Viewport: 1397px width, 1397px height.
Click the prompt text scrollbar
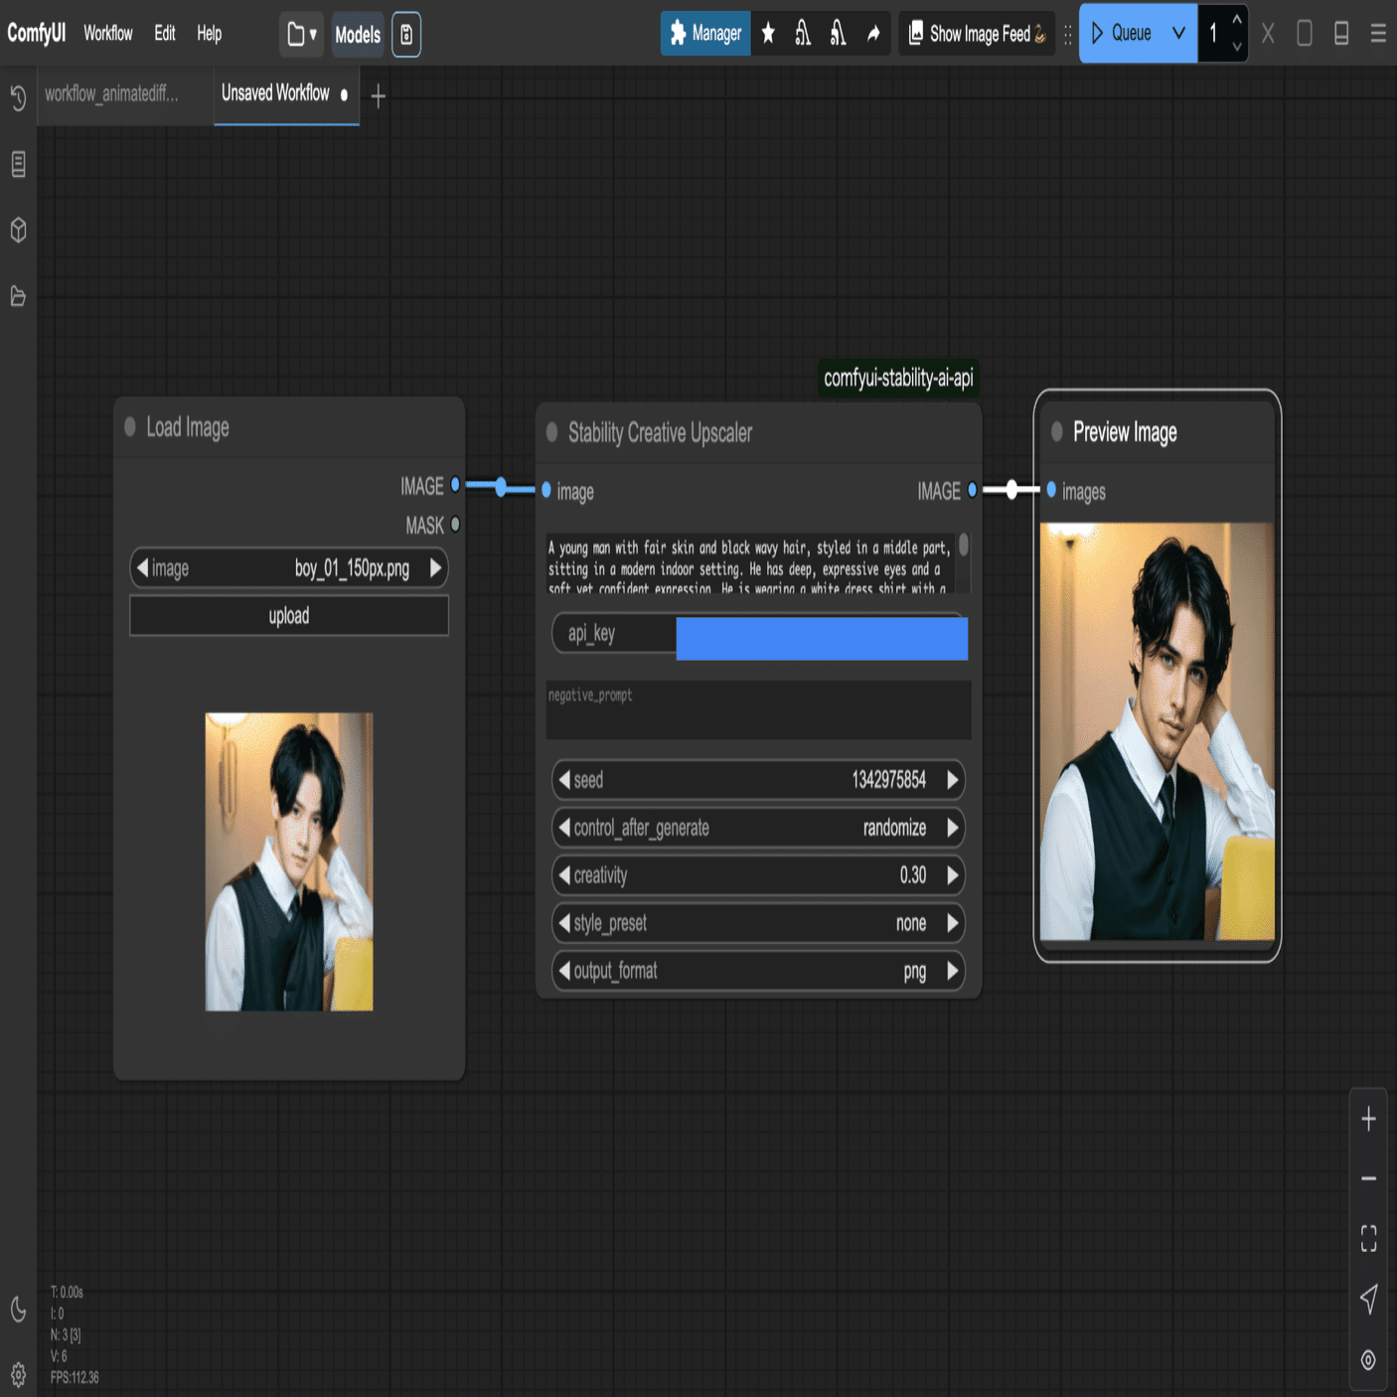click(964, 545)
